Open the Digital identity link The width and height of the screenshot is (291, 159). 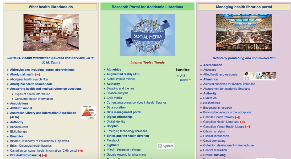click(x=116, y=121)
